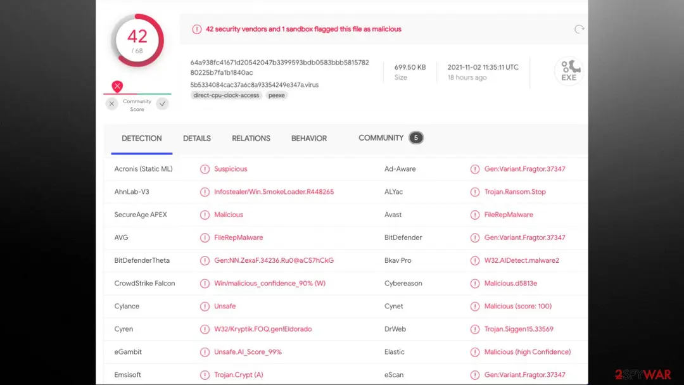Image resolution: width=684 pixels, height=385 pixels.
Task: Click the reanalyze refresh icon
Action: pyautogui.click(x=579, y=29)
